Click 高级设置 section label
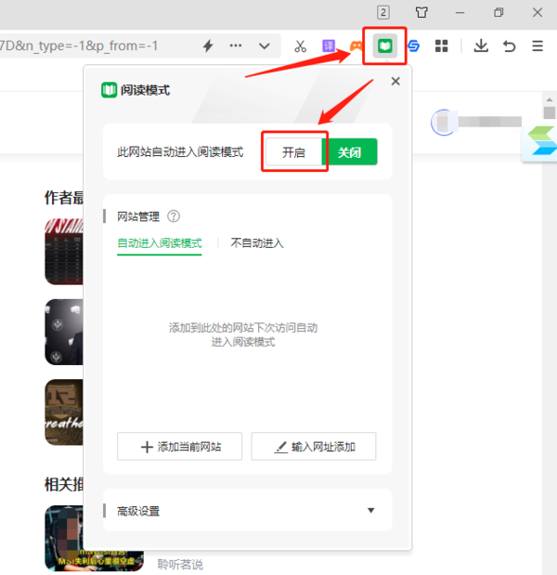Image resolution: width=557 pixels, height=575 pixels. [138, 511]
